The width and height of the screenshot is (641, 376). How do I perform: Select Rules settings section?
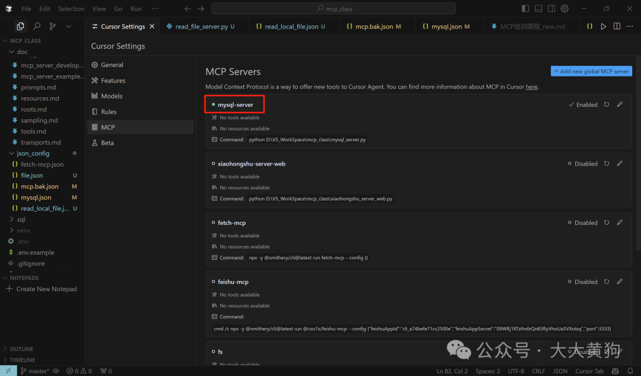coord(140,111)
